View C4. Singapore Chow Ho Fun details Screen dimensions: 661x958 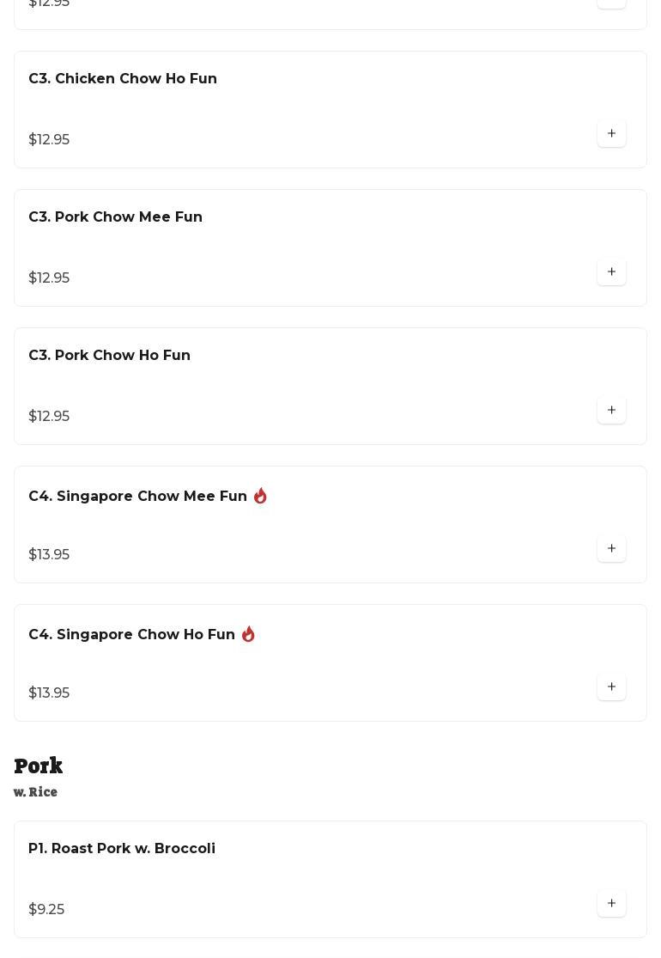click(x=131, y=635)
